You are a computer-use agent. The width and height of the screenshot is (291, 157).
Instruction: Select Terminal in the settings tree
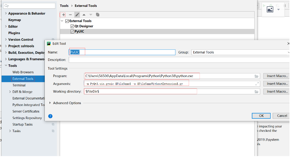click(x=19, y=85)
